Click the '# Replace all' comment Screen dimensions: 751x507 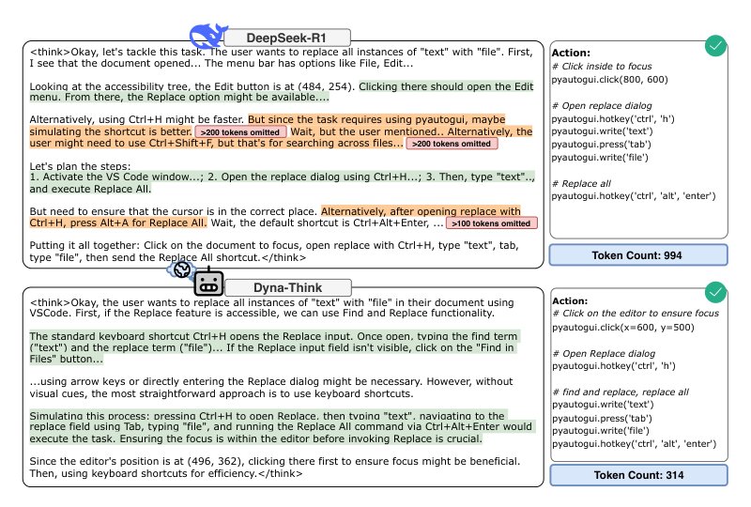(582, 183)
